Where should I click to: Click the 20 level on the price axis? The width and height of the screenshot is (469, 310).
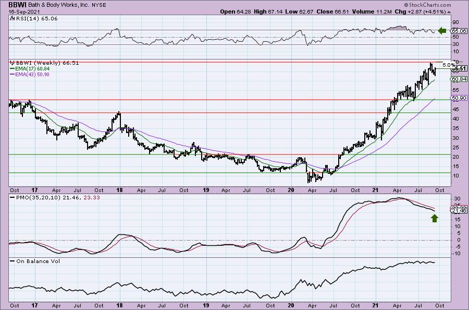click(455, 157)
